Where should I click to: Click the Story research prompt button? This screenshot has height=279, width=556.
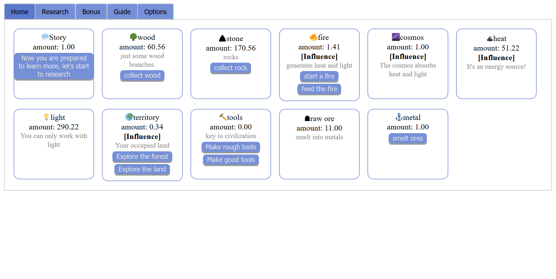coord(54,66)
